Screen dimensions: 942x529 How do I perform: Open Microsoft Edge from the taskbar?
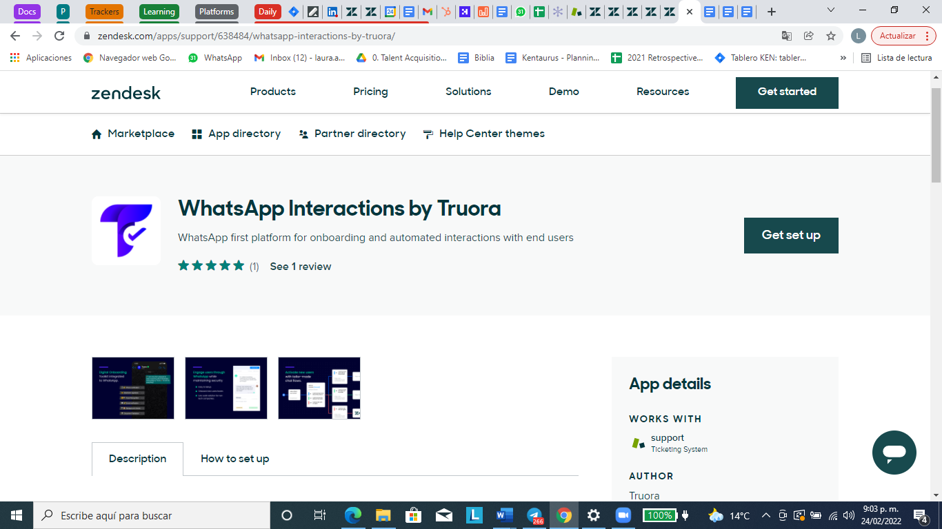coord(353,515)
